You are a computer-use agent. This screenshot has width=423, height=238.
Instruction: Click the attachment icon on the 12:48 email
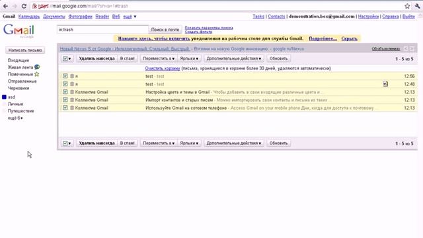[x=385, y=84]
